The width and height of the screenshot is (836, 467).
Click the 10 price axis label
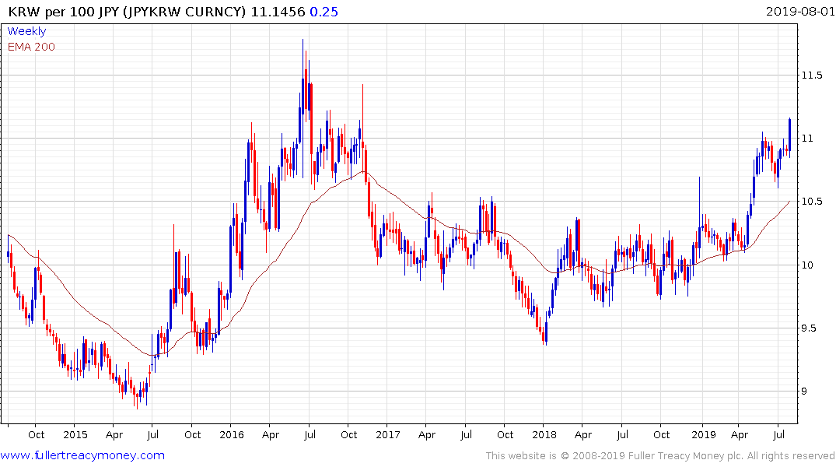[x=807, y=265]
